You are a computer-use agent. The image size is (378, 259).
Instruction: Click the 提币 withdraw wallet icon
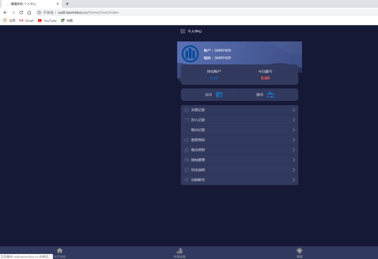pos(270,95)
